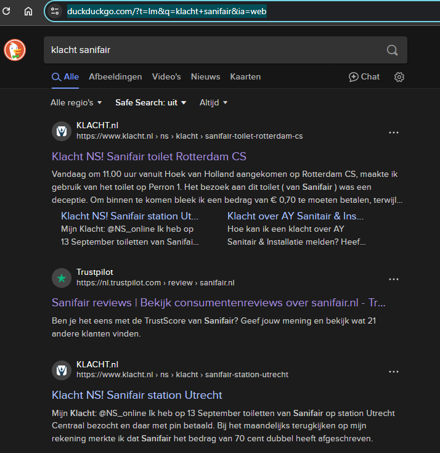Switch to the Nieuws tab
440x453 pixels.
(x=205, y=77)
